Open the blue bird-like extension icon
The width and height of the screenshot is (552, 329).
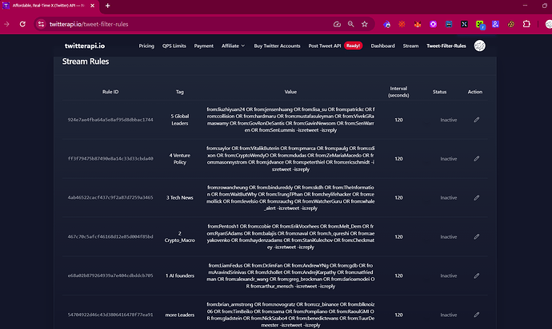coord(386,24)
